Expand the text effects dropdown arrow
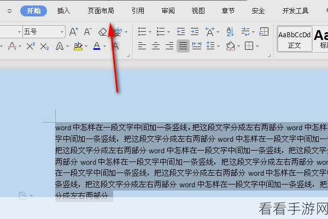 pos(67,46)
